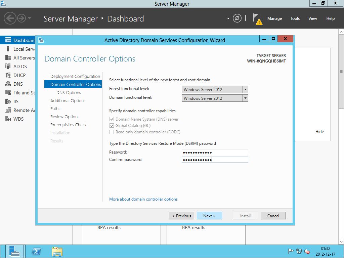This screenshot has height=258, width=344.
Task: Select Domain Controller Options step
Action: [x=73, y=84]
